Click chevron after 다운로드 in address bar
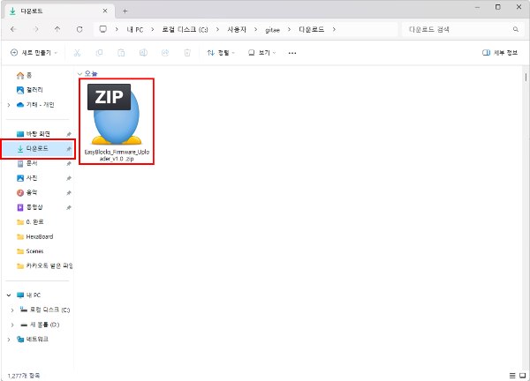The height and width of the screenshot is (381, 530). [334, 29]
